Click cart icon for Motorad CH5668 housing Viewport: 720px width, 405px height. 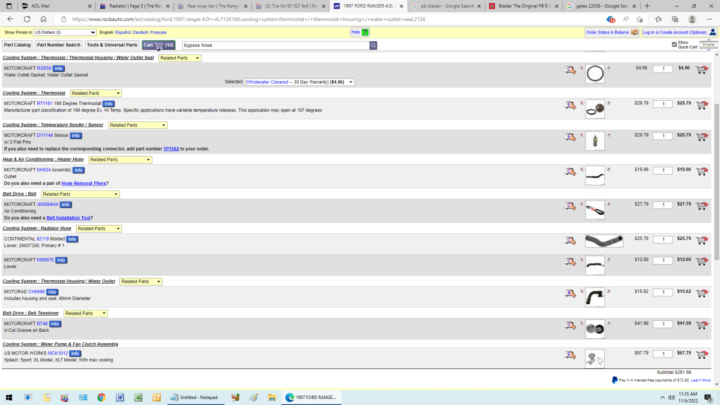[x=701, y=292]
